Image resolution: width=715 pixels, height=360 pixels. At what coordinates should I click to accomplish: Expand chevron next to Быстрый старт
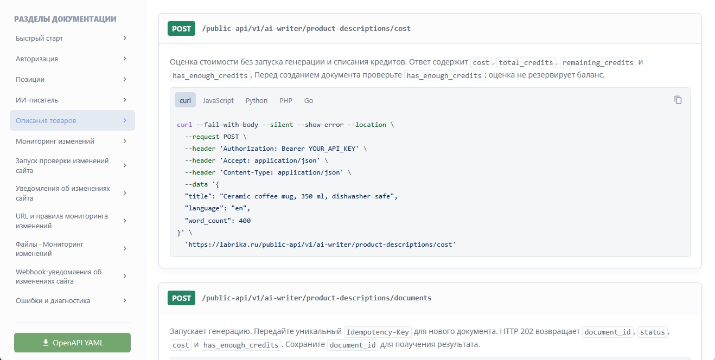[x=125, y=38]
